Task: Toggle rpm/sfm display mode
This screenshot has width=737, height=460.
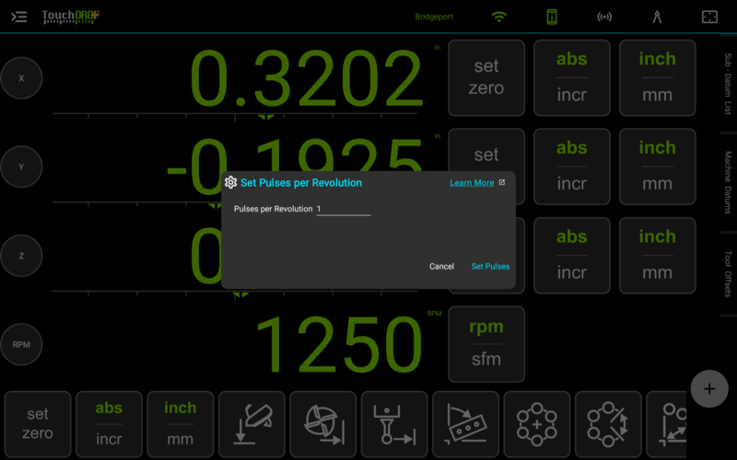Action: pos(486,344)
